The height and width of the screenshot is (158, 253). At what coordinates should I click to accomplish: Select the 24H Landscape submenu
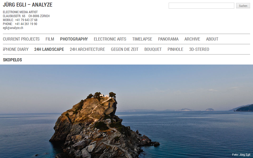click(x=49, y=49)
